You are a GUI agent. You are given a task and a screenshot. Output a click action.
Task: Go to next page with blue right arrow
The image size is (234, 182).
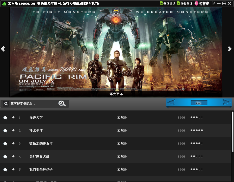click(x=226, y=102)
